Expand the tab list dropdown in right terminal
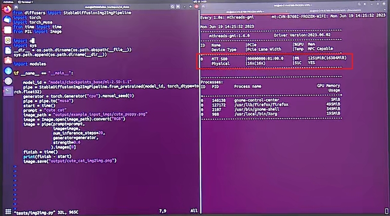Screen dimensions: 390x216 coord(384,10)
